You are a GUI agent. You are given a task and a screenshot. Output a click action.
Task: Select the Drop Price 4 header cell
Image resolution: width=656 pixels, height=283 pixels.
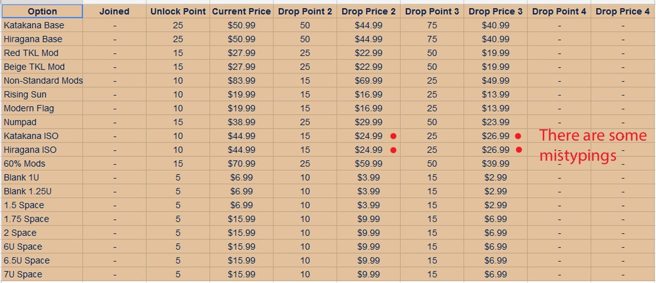click(623, 12)
